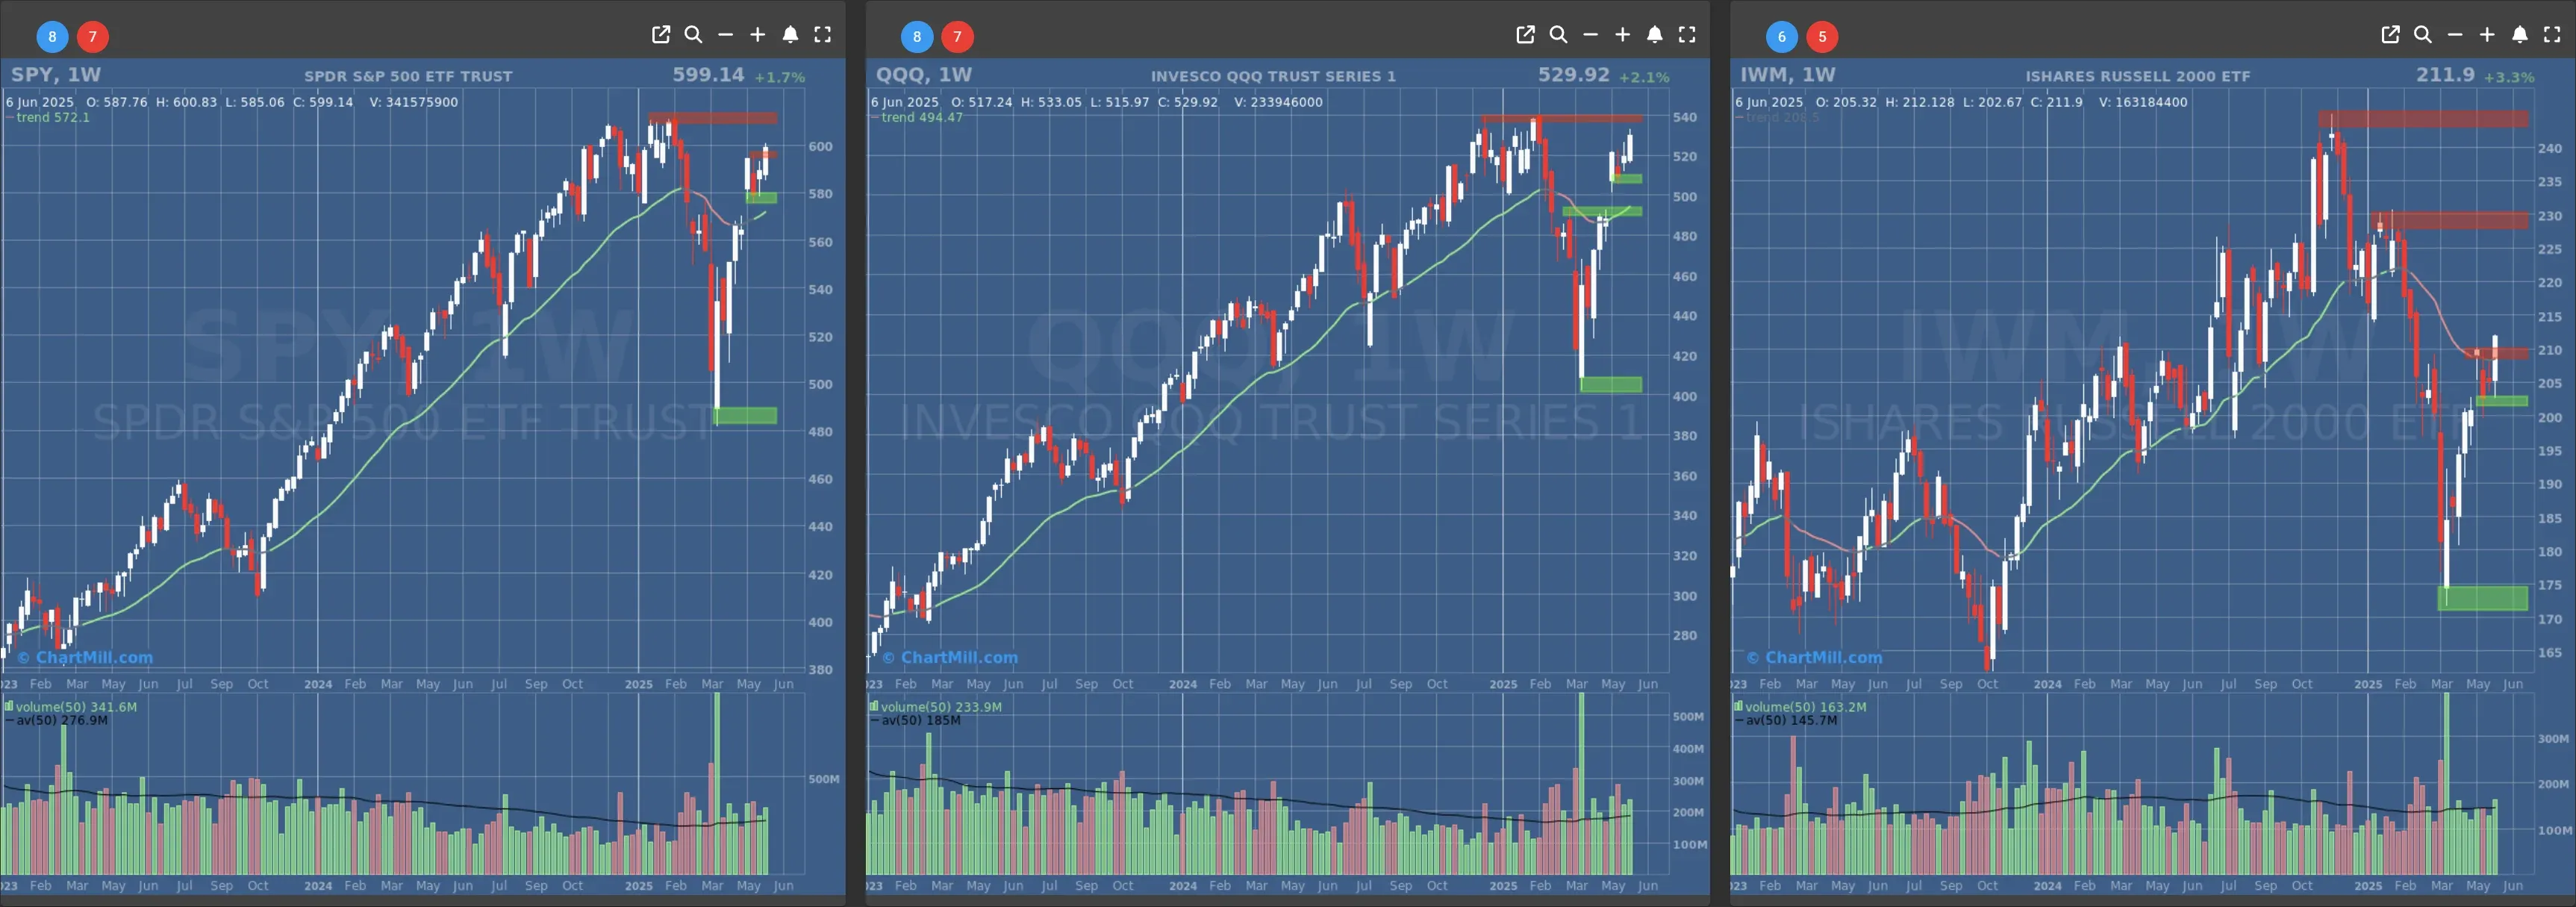Click IWM green support zone near 173
2576x907 pixels.
pyautogui.click(x=2483, y=598)
